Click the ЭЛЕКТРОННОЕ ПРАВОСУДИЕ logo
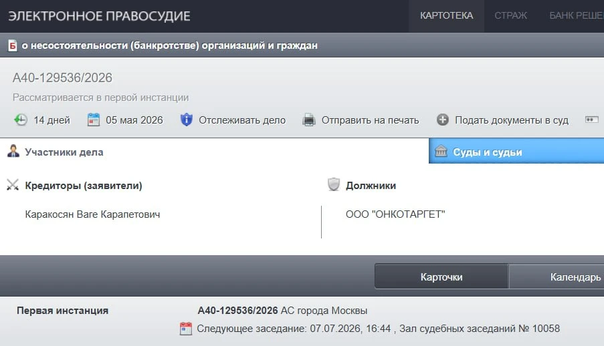The width and height of the screenshot is (604, 346). (100, 16)
